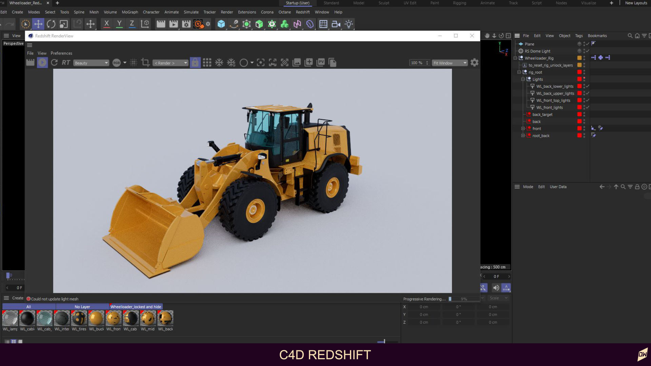651x366 pixels.
Task: Open the Spline Pen tool
Action: 234,24
